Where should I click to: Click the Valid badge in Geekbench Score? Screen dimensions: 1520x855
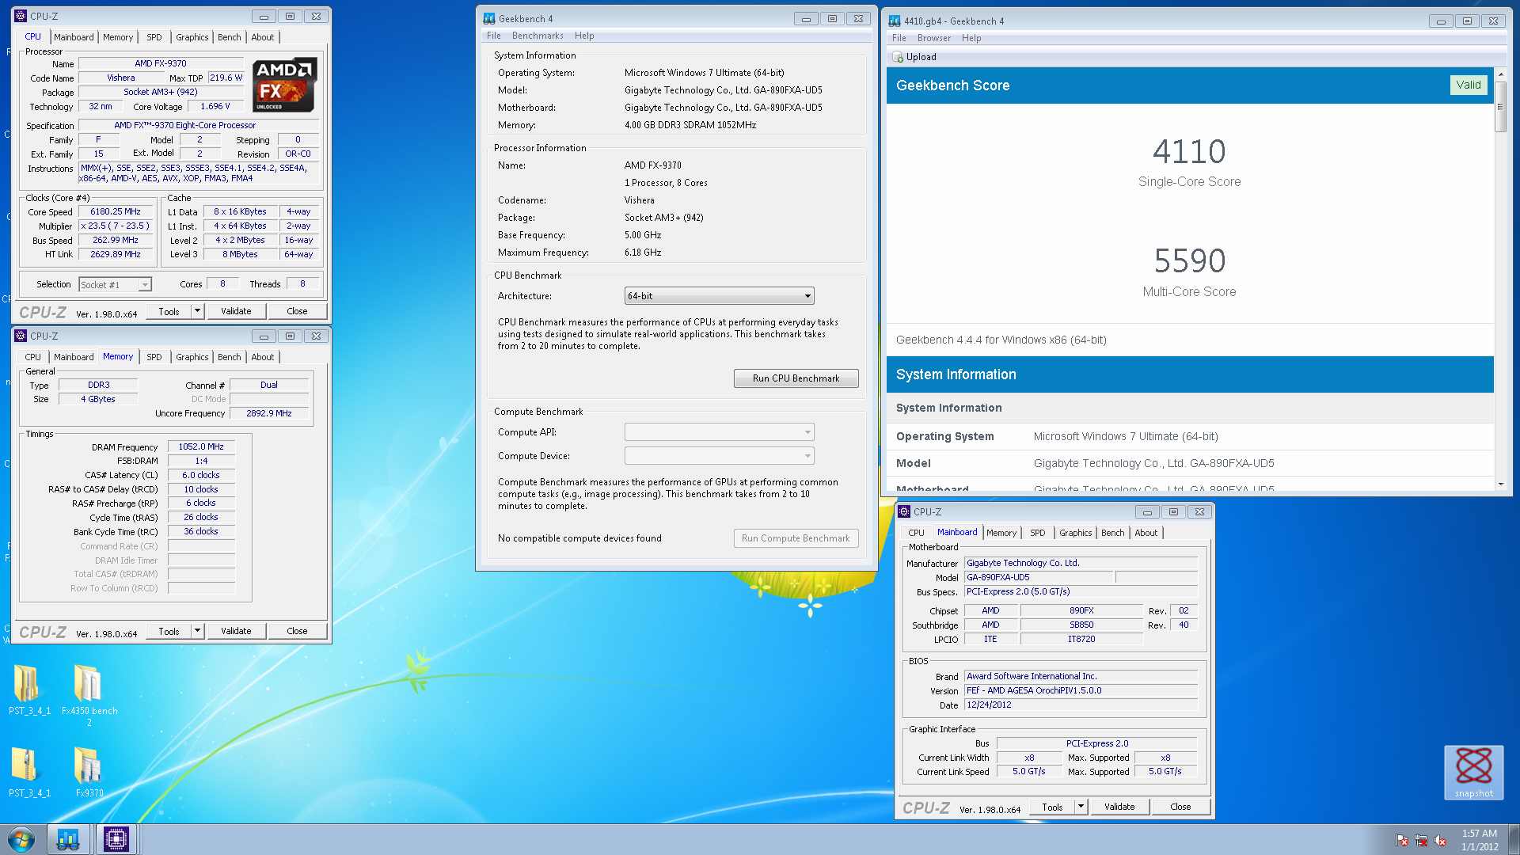(1469, 85)
